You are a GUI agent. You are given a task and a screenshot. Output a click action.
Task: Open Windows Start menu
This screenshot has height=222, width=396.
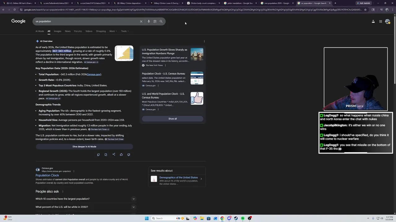tap(147, 218)
